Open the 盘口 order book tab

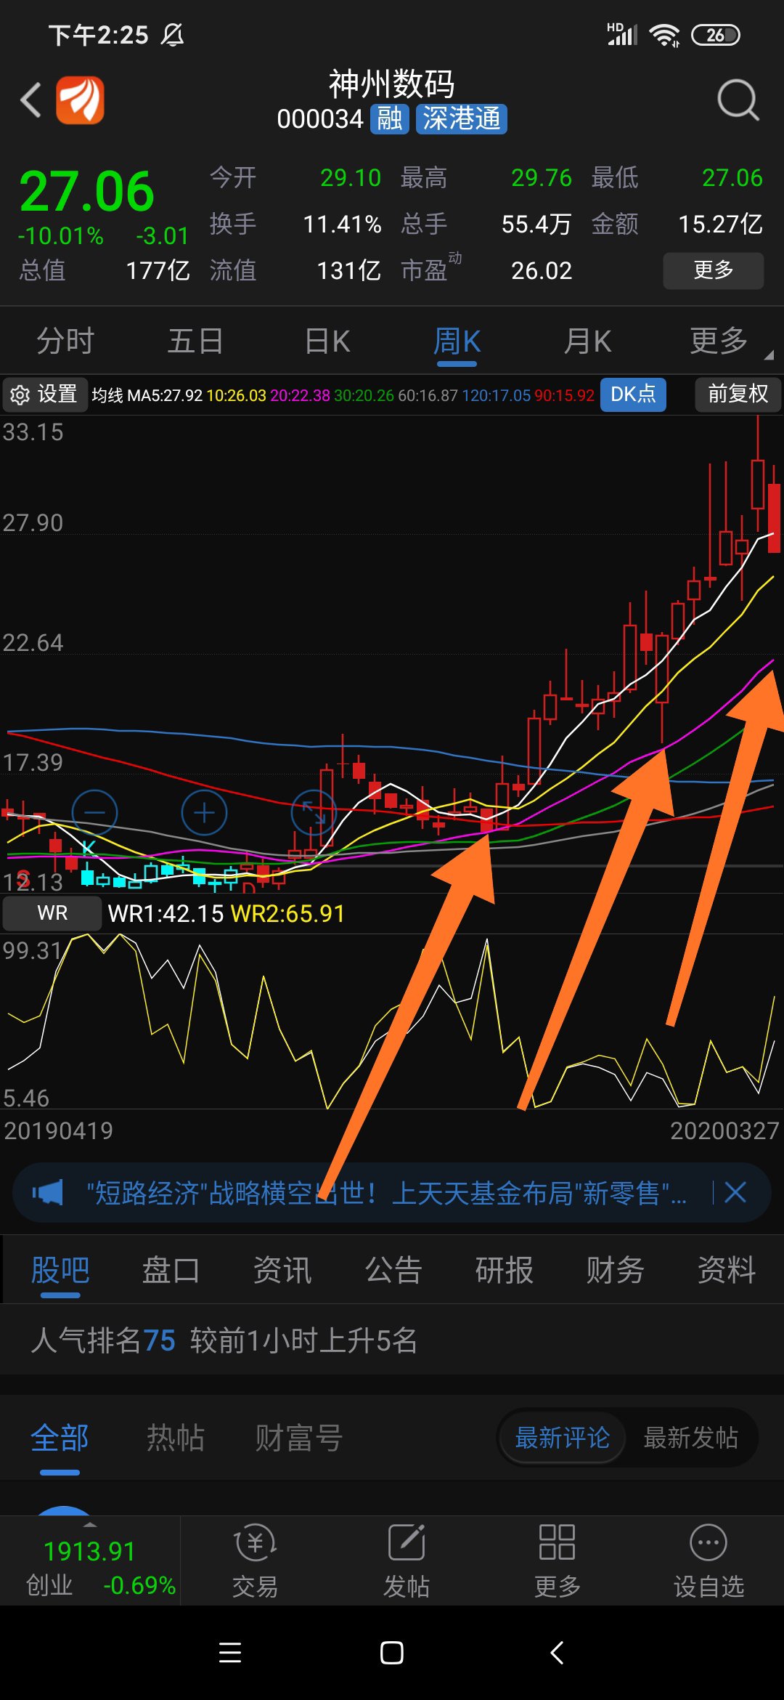171,1270
